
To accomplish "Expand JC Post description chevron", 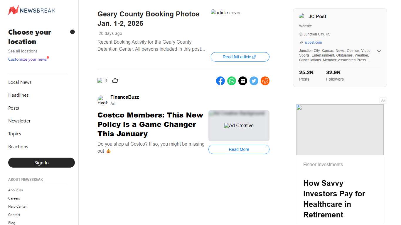I will click(x=379, y=51).
